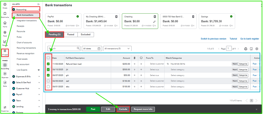This screenshot has width=263, height=114.
Task: Go to the previous page arrow beside Page
Action: pyautogui.click(x=219, y=49)
